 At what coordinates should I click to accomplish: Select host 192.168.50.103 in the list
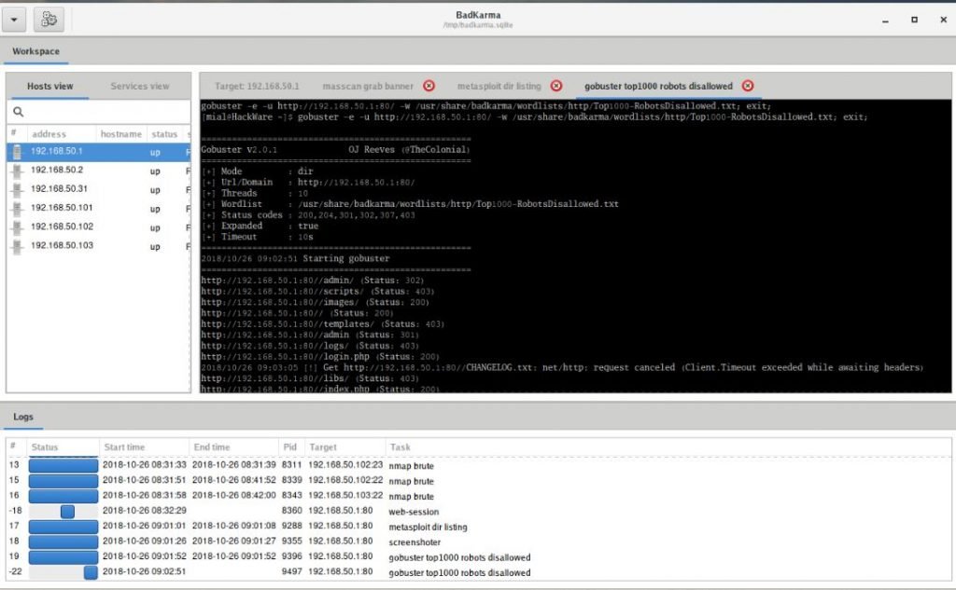(x=99, y=246)
